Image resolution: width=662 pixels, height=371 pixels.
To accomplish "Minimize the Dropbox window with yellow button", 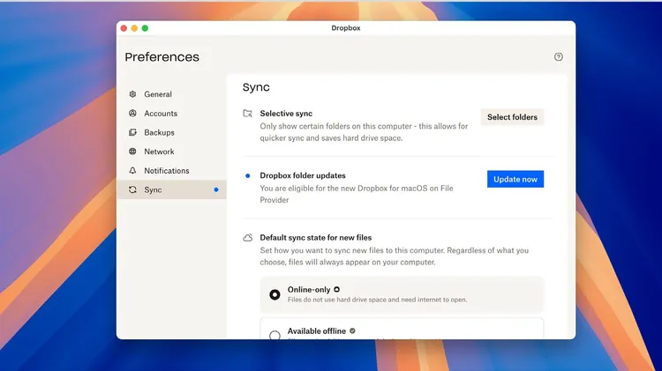I will pyautogui.click(x=134, y=28).
